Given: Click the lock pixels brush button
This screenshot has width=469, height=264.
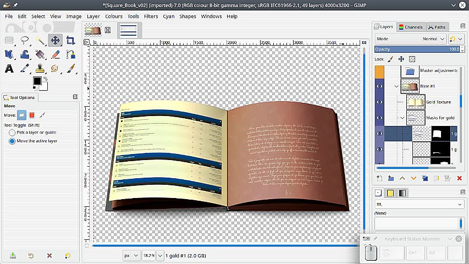Looking at the screenshot, I should [391, 59].
